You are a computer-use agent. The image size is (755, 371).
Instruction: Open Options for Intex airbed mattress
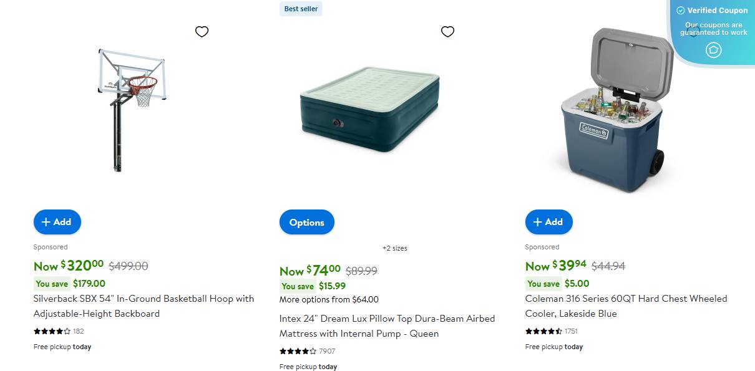[x=306, y=221]
